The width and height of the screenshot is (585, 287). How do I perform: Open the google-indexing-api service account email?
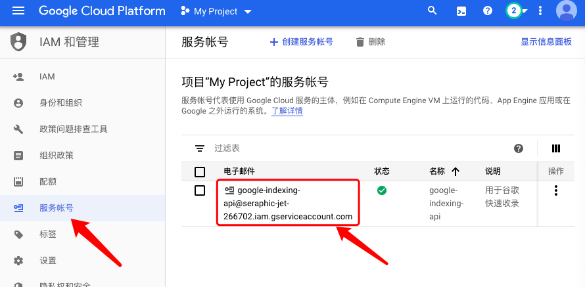click(288, 204)
